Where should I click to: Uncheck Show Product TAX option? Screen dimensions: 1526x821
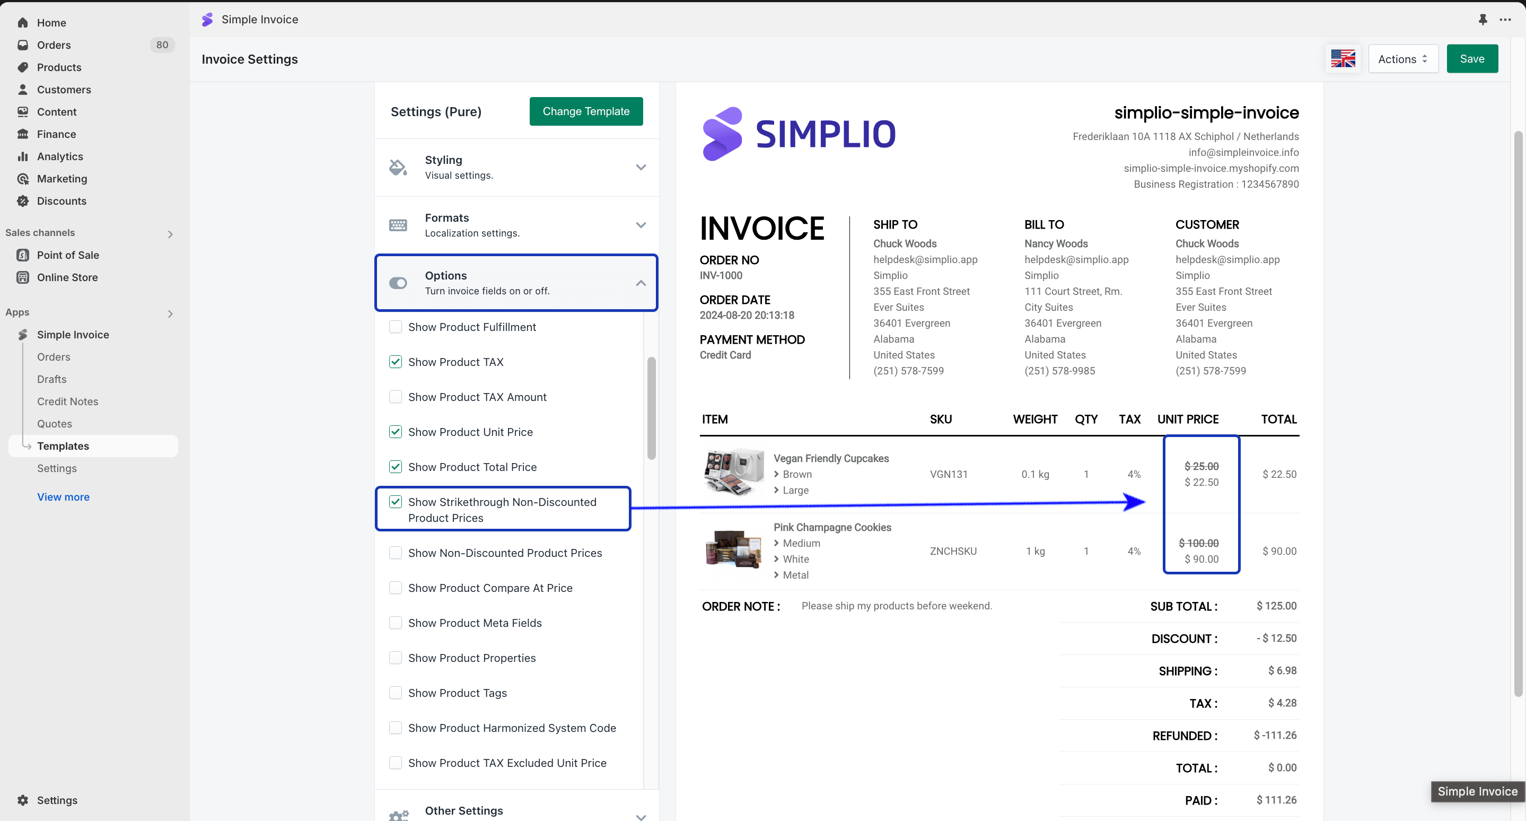pyautogui.click(x=395, y=362)
